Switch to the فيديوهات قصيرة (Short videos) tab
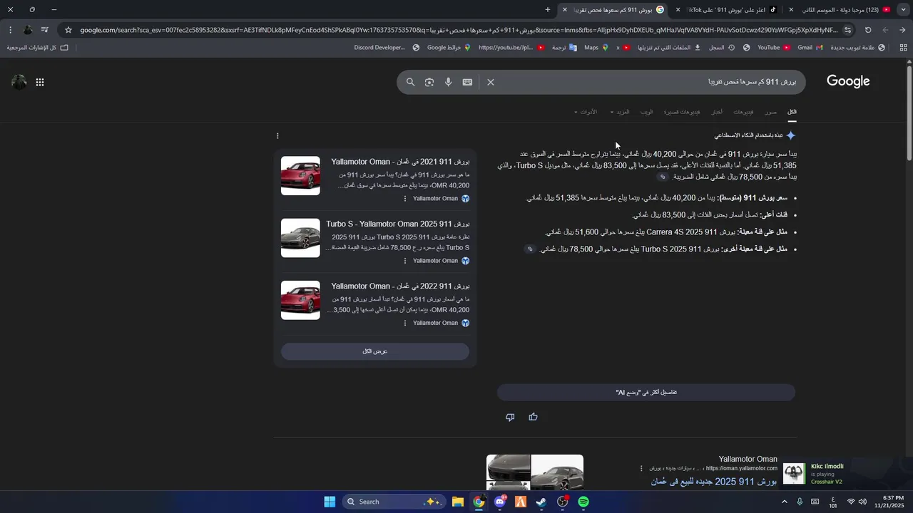Screen dimensions: 913x513 tap(682, 112)
